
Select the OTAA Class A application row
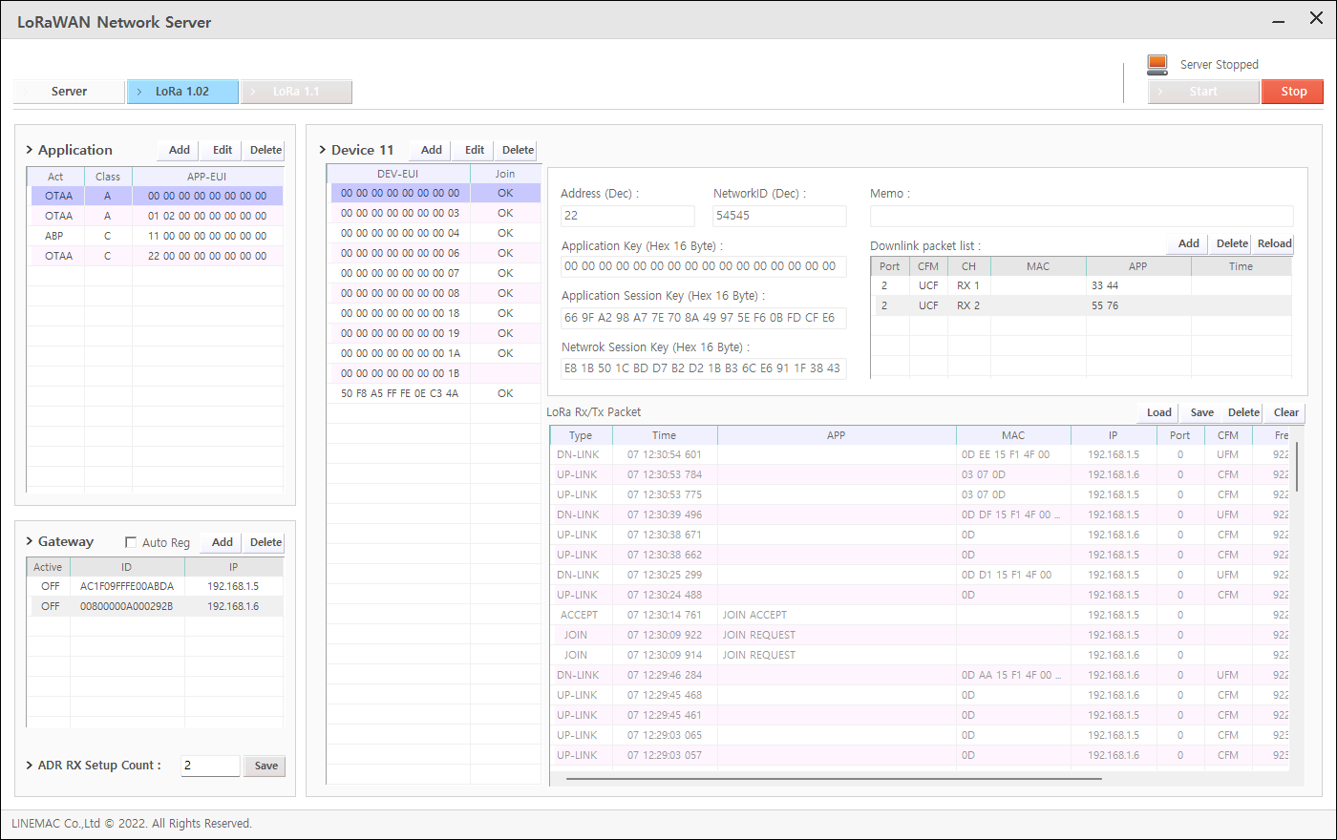point(153,196)
